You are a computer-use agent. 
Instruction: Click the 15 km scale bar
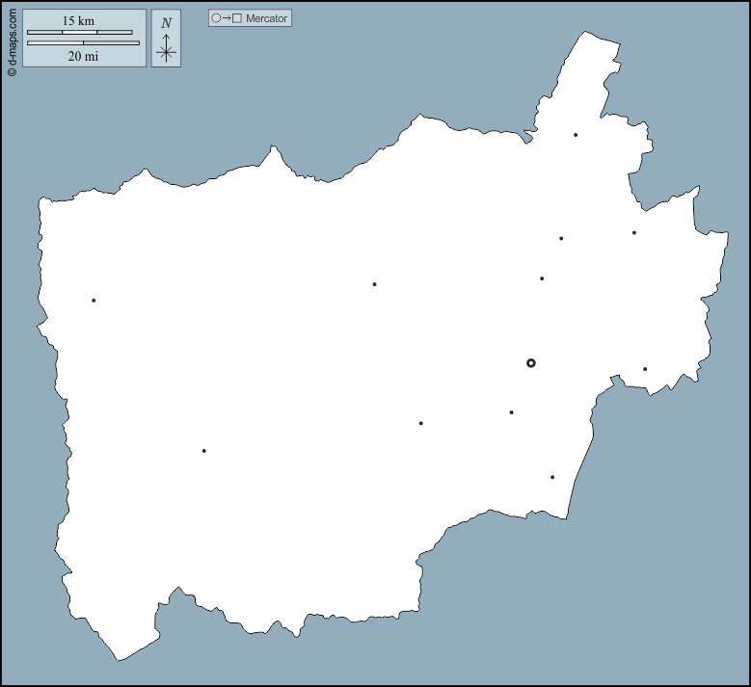coord(79,33)
